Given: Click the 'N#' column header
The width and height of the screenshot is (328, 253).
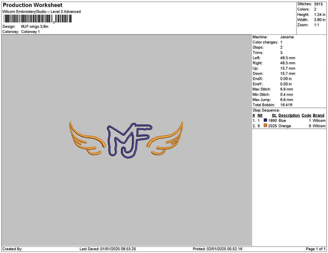Looking at the screenshot, I should coord(260,116).
